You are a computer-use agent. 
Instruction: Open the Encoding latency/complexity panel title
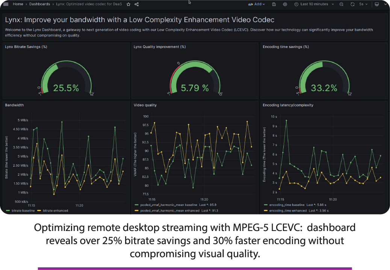[288, 105]
